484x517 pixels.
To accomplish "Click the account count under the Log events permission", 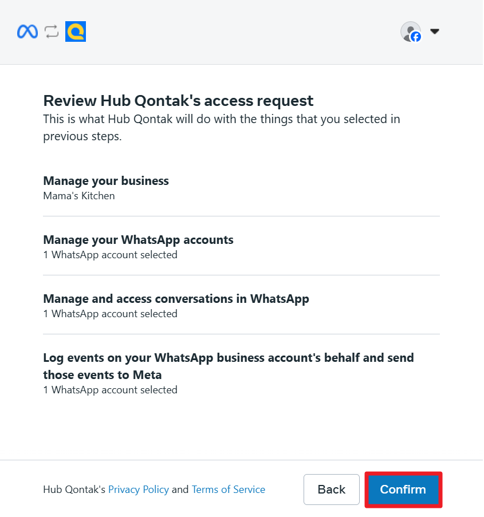I will [110, 390].
